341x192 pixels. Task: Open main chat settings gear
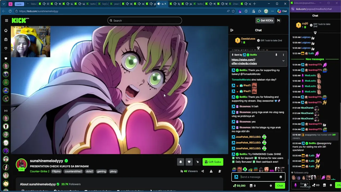[271, 186]
